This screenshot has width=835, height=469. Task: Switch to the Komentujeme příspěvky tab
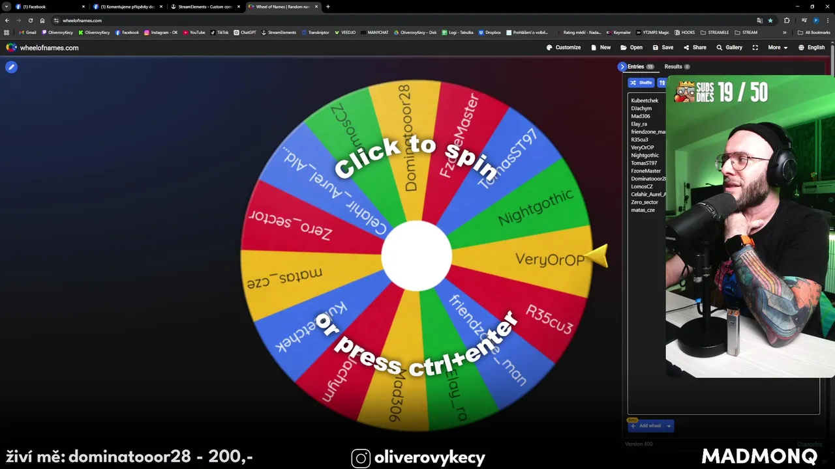(127, 7)
